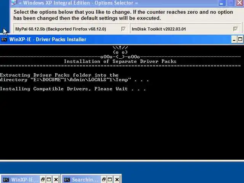
Task: Click the Options Selector title bar icon
Action: coord(14,3)
